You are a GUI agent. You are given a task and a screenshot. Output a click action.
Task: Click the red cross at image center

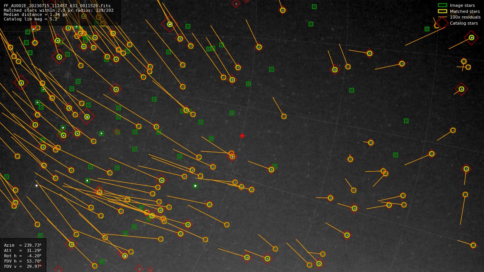(x=242, y=136)
